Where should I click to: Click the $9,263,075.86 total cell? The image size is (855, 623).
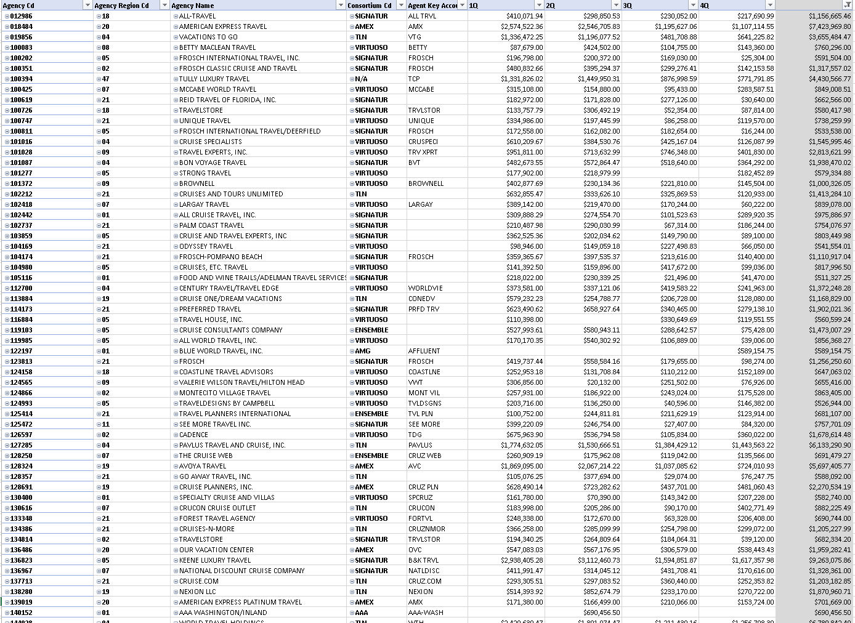(x=814, y=560)
